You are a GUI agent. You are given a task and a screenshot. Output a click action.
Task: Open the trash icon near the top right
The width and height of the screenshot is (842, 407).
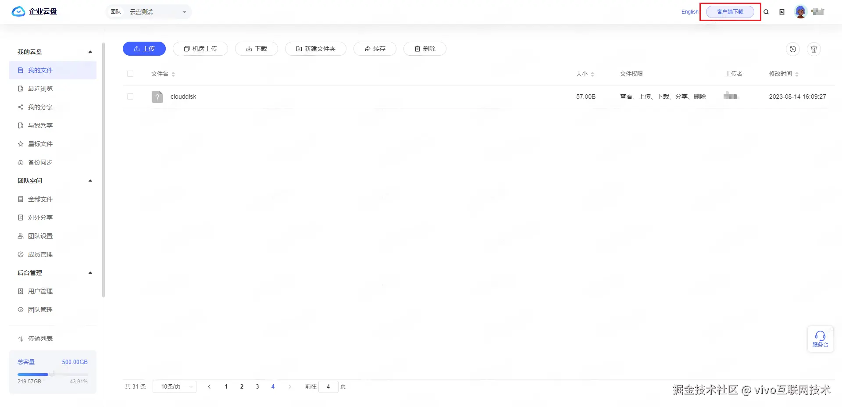[814, 49]
